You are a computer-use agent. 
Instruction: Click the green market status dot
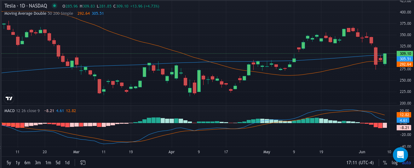coord(55,6)
